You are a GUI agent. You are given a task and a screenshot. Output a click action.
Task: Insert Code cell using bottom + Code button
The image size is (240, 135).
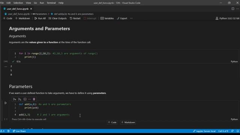[x=112, y=122]
